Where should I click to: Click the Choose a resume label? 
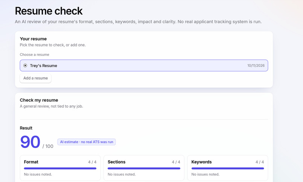34,54
